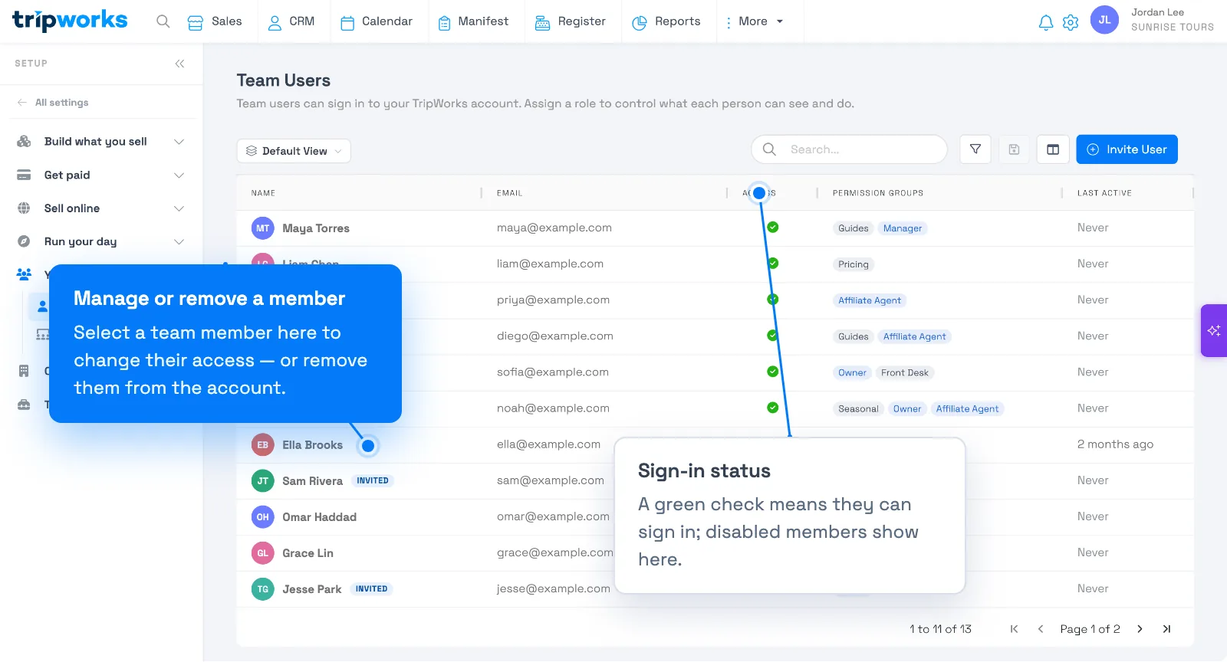Image resolution: width=1227 pixels, height=662 pixels.
Task: Click the team people sidebar icon
Action: 24,274
